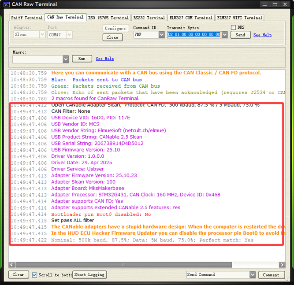Viewport: 294px width, 285px height.
Task: Click 'Green: Packets received from CAN bus' line
Action: (105, 86)
